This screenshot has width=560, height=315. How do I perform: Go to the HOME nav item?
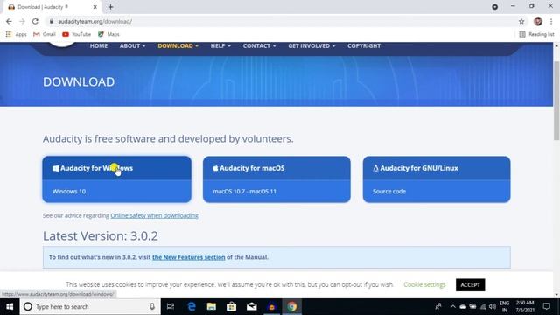point(99,45)
